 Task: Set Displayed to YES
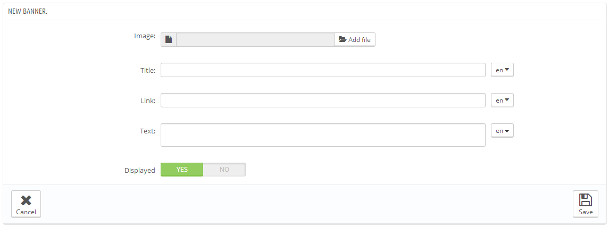tap(182, 170)
